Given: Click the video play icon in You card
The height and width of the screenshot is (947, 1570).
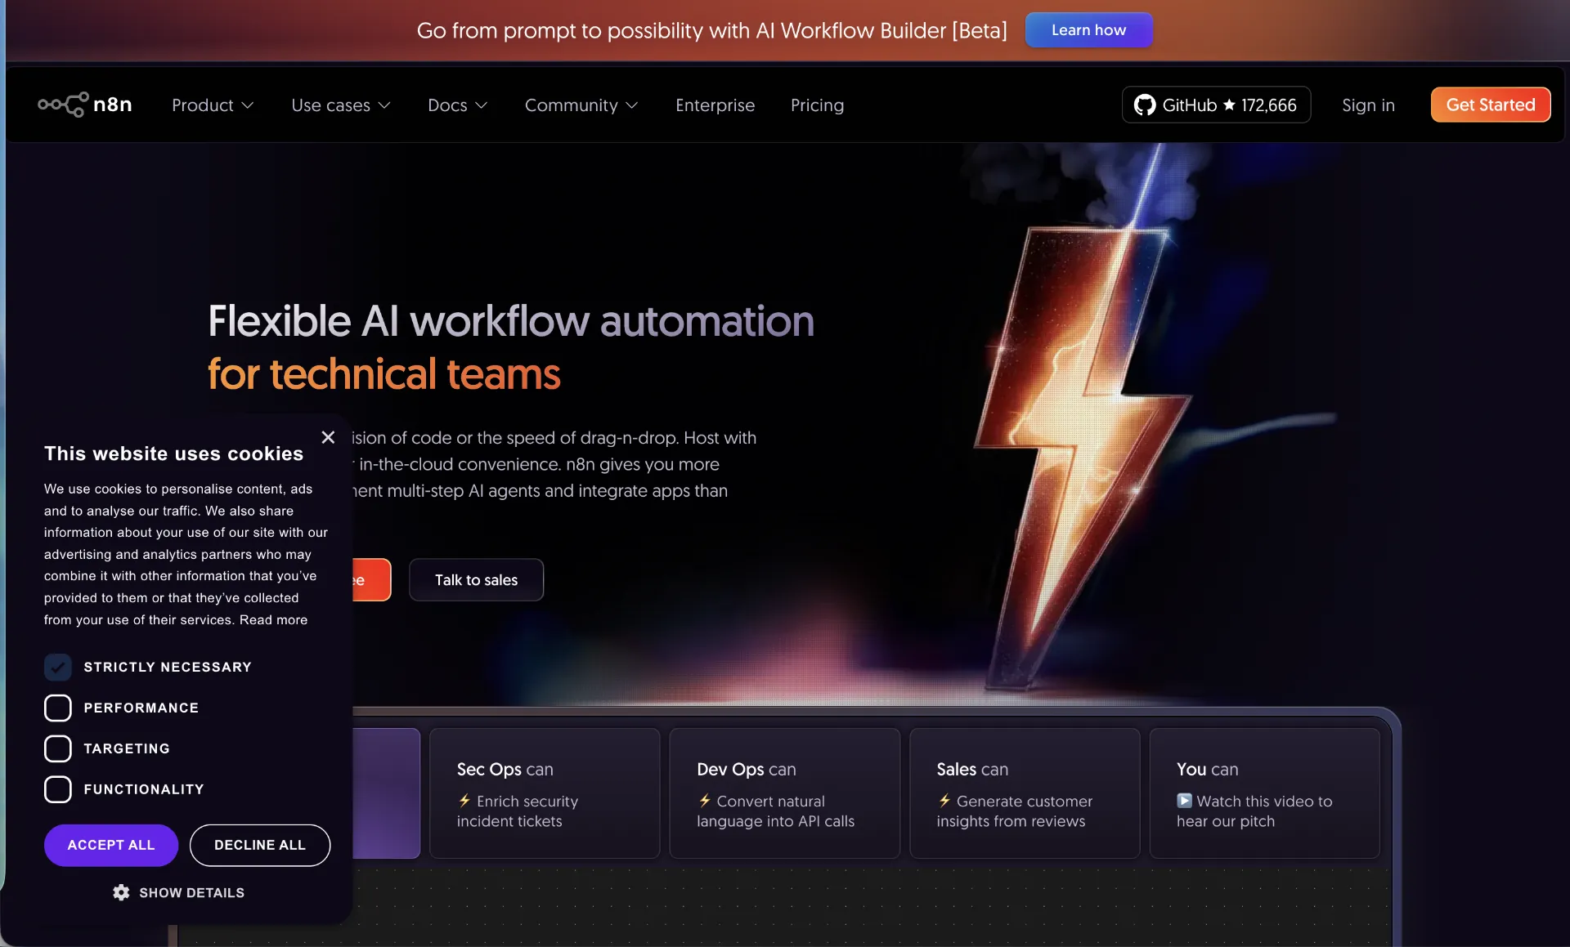Looking at the screenshot, I should [x=1184, y=801].
